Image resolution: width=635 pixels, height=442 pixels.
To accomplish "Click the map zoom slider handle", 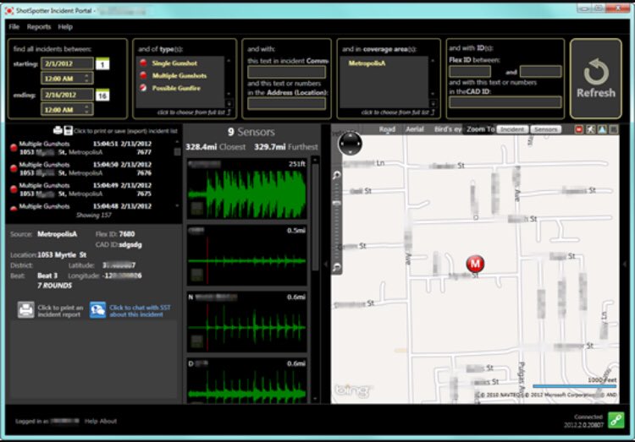I will pos(336,203).
